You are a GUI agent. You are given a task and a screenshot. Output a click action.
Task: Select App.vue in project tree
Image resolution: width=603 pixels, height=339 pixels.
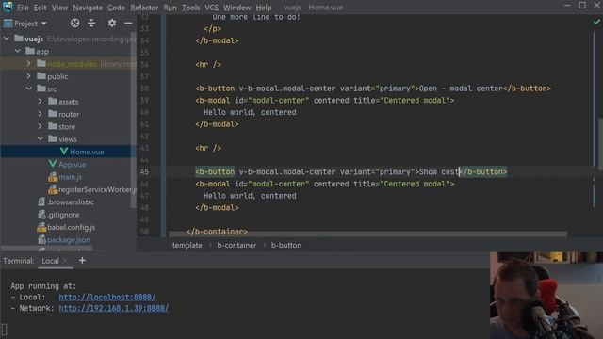(72, 165)
